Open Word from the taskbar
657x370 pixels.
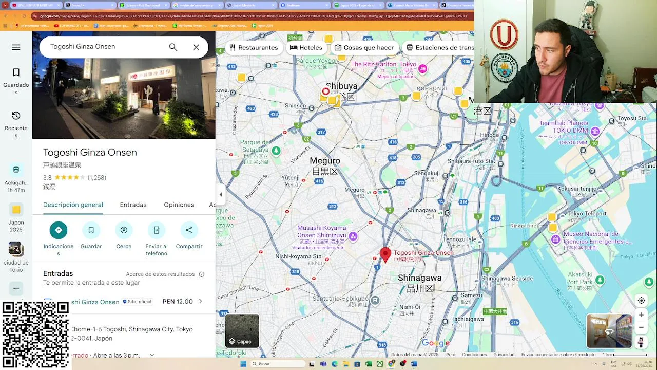414,364
